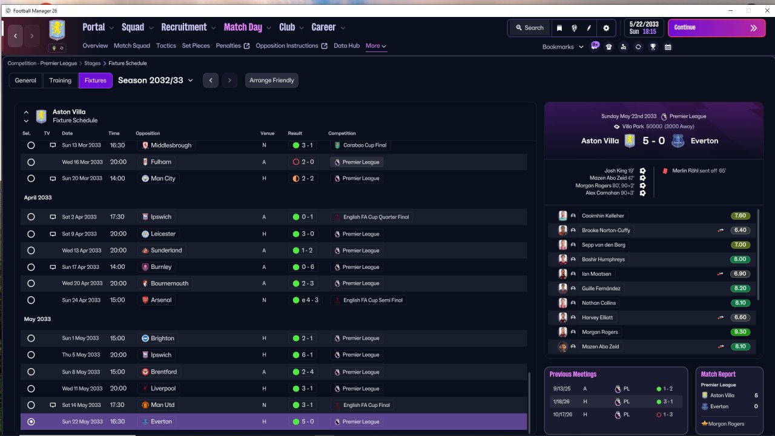The image size is (775, 436).
Task: Click the TV icon on the Man Utd row
Action: 53,405
